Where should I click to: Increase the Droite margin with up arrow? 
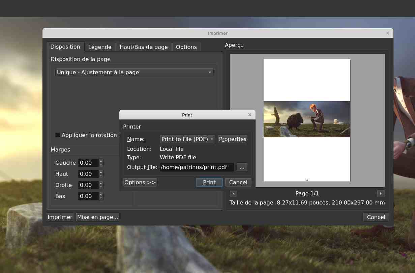(101, 183)
